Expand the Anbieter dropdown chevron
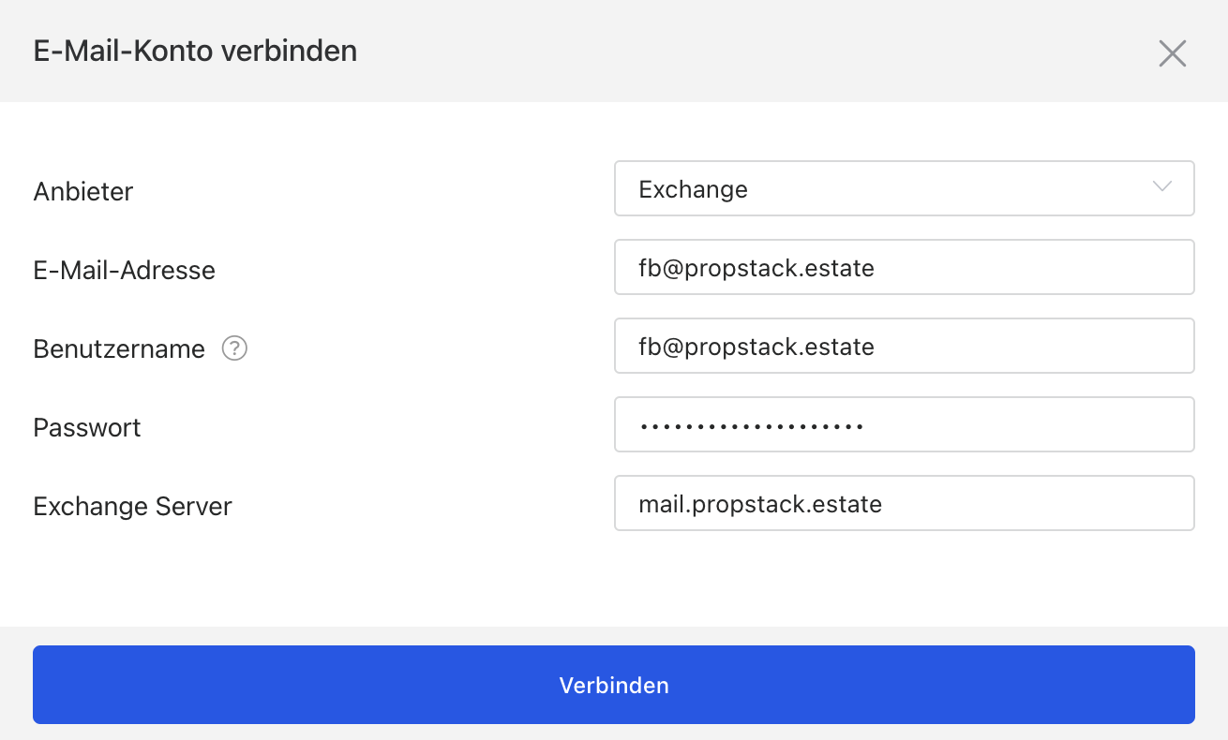 coord(1162,186)
